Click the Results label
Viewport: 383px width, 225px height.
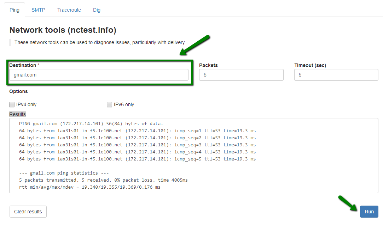click(17, 114)
